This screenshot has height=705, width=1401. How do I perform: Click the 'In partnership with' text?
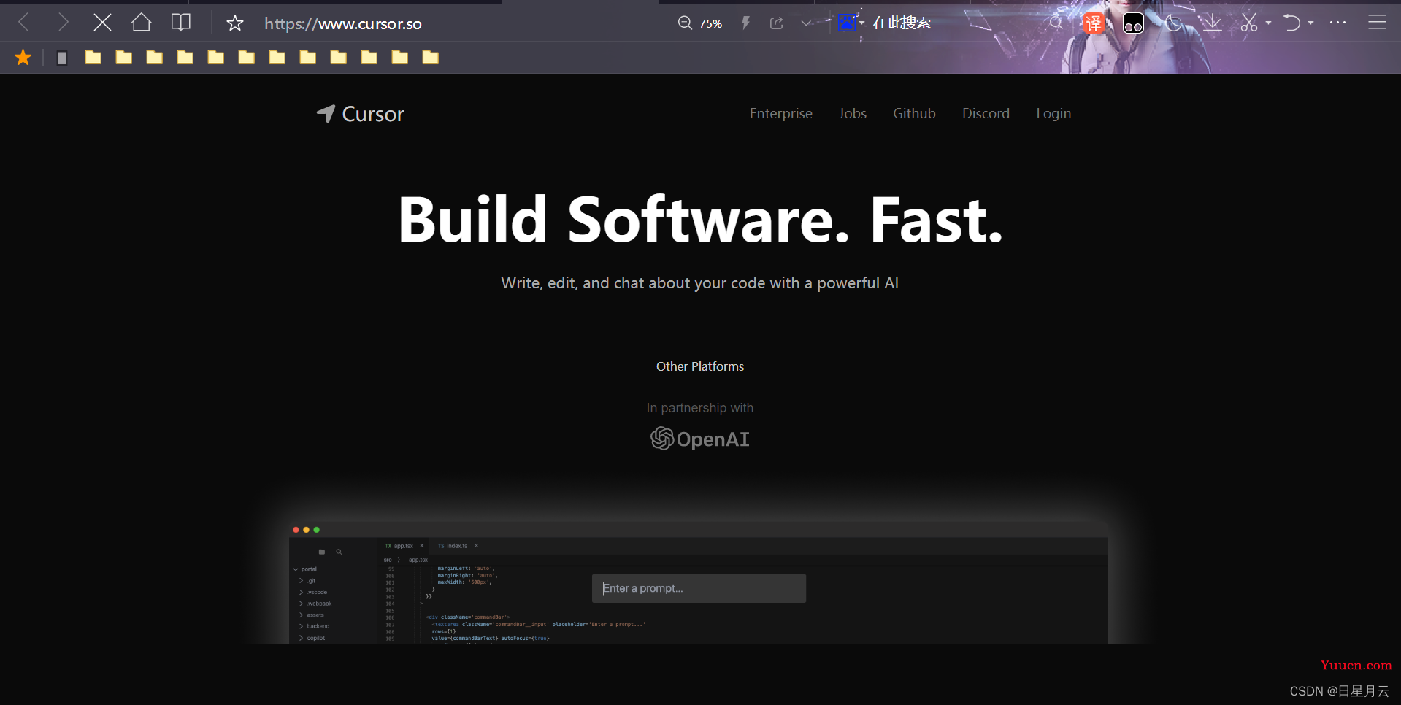pyautogui.click(x=700, y=408)
